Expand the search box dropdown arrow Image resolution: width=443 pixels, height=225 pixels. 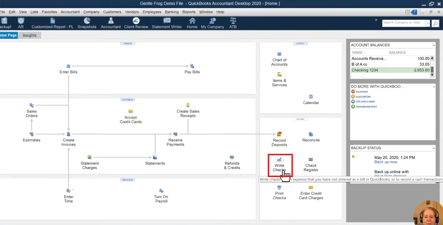click(x=428, y=23)
